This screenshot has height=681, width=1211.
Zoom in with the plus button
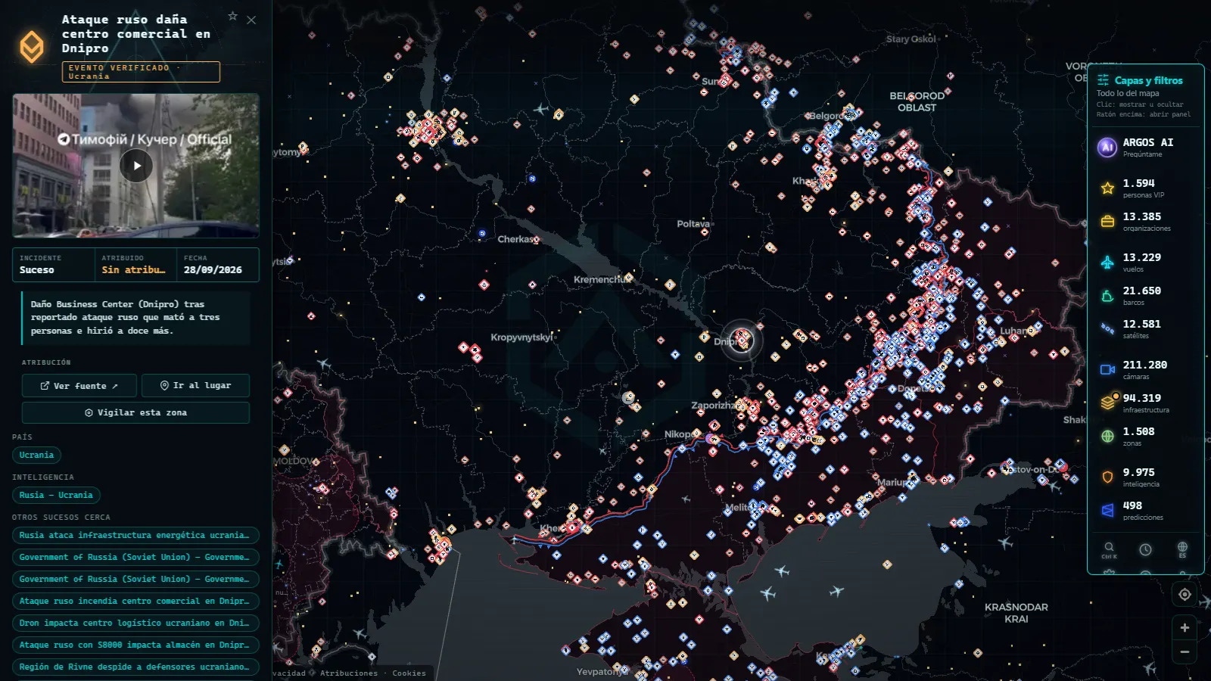click(x=1185, y=627)
